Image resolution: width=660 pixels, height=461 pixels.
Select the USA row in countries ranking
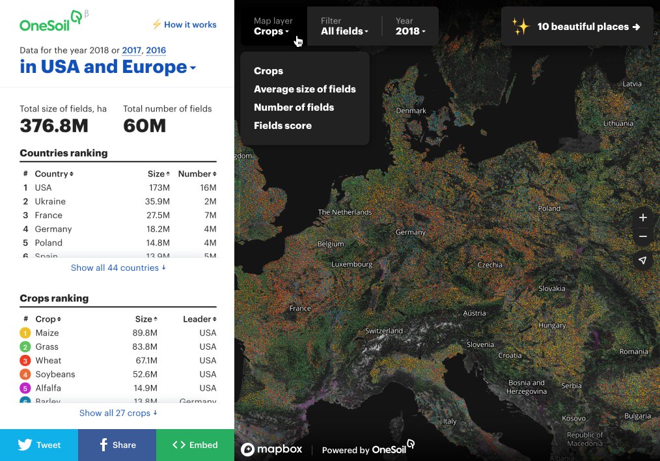tap(118, 188)
